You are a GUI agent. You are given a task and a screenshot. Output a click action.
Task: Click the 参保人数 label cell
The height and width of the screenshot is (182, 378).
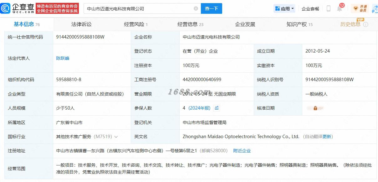[x=155, y=108]
